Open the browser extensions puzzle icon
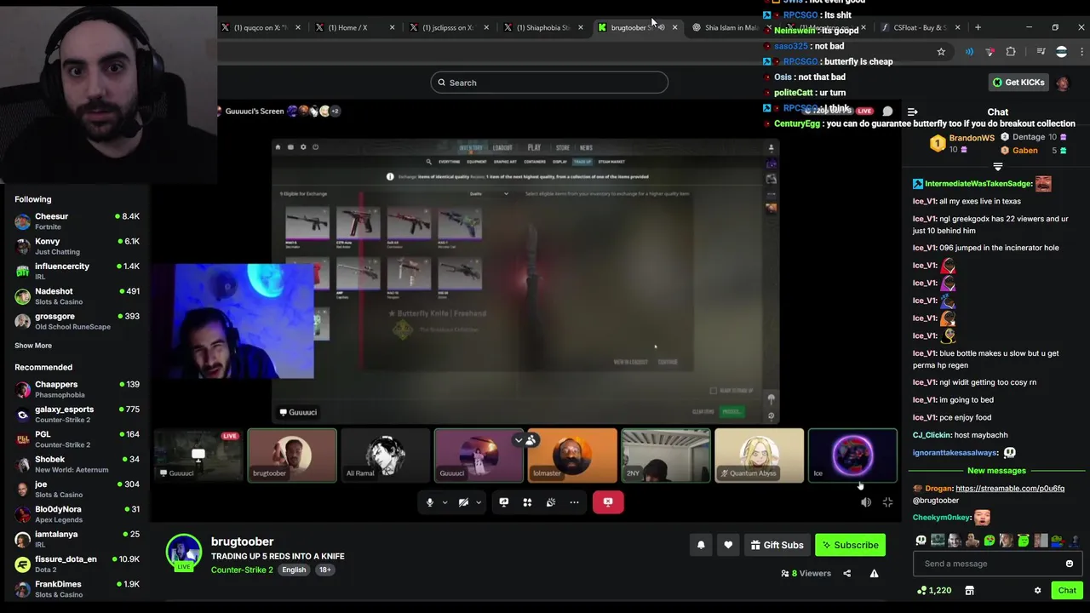The height and width of the screenshot is (613, 1090). tap(1011, 52)
